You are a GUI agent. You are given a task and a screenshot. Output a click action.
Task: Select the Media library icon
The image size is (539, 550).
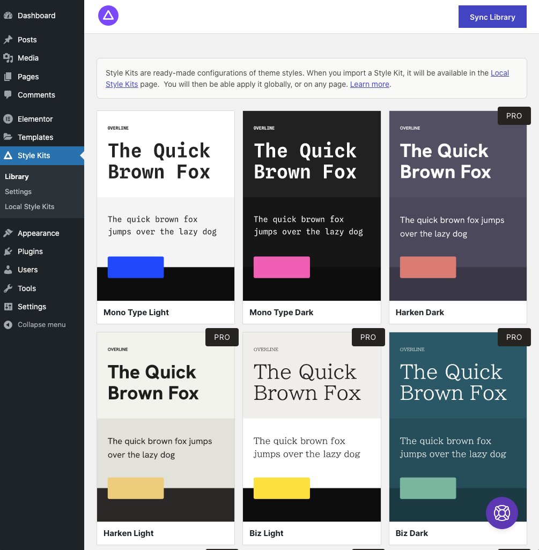tap(9, 58)
